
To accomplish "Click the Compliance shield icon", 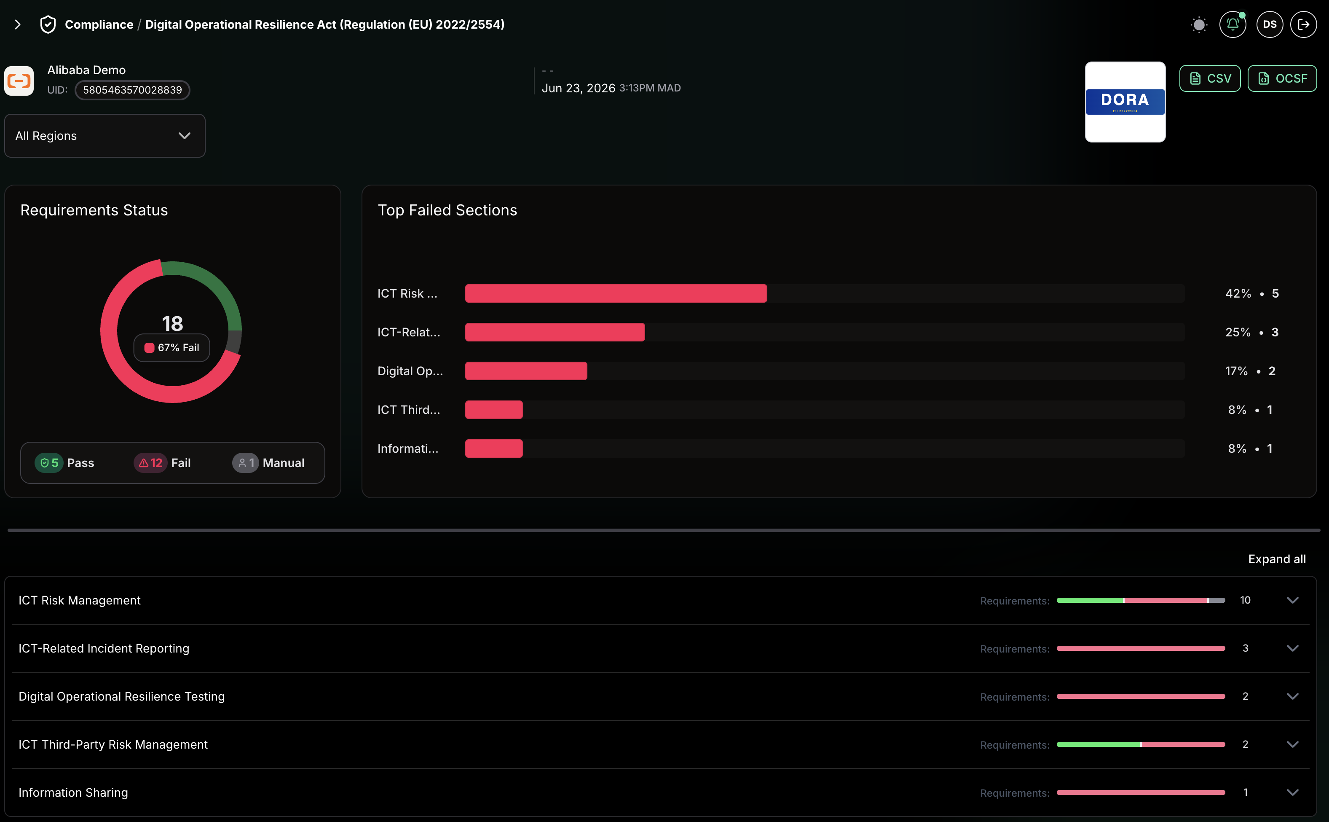I will tap(48, 24).
